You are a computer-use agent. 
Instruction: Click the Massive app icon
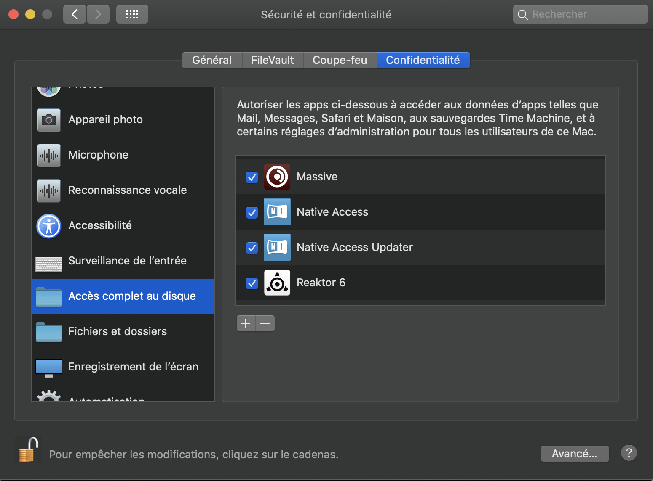pos(277,177)
